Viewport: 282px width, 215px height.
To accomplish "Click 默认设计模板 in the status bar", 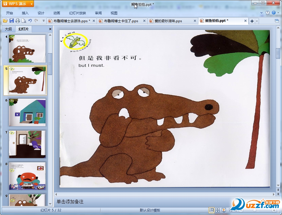I will pyautogui.click(x=150, y=210).
